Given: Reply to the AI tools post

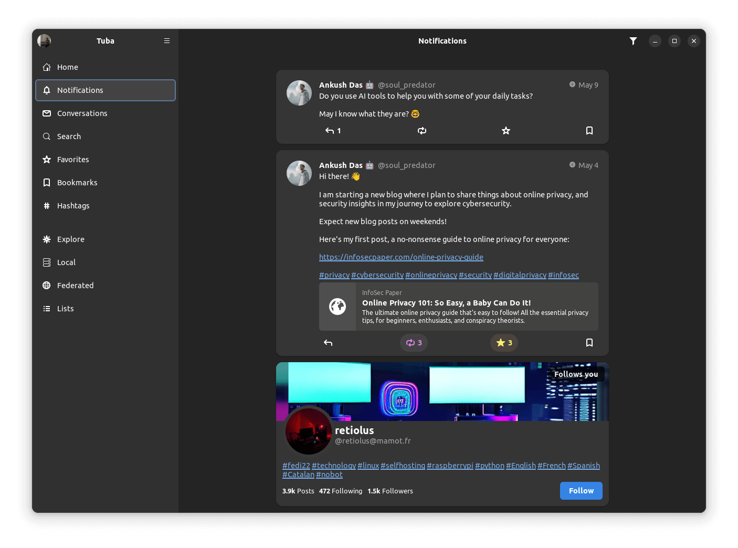Looking at the screenshot, I should (330, 130).
